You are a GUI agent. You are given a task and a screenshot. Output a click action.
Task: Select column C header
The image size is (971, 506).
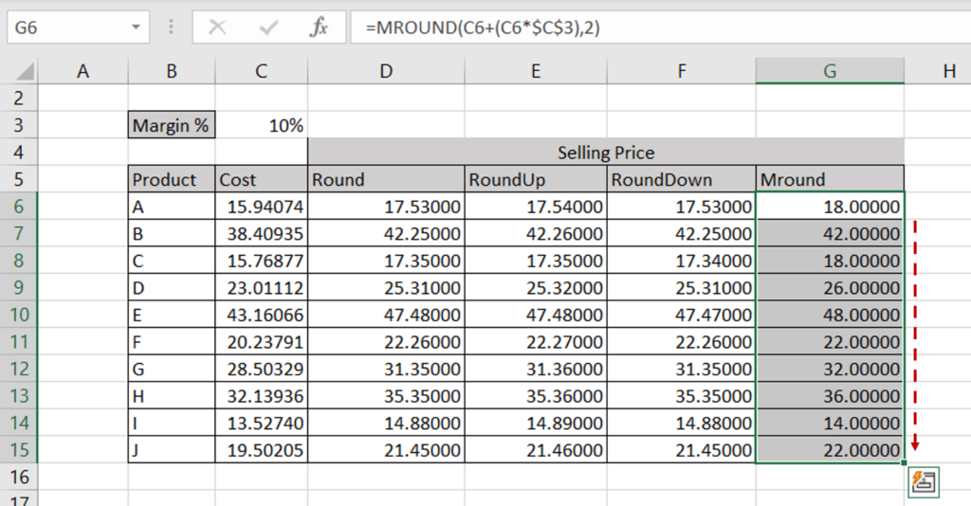click(262, 71)
